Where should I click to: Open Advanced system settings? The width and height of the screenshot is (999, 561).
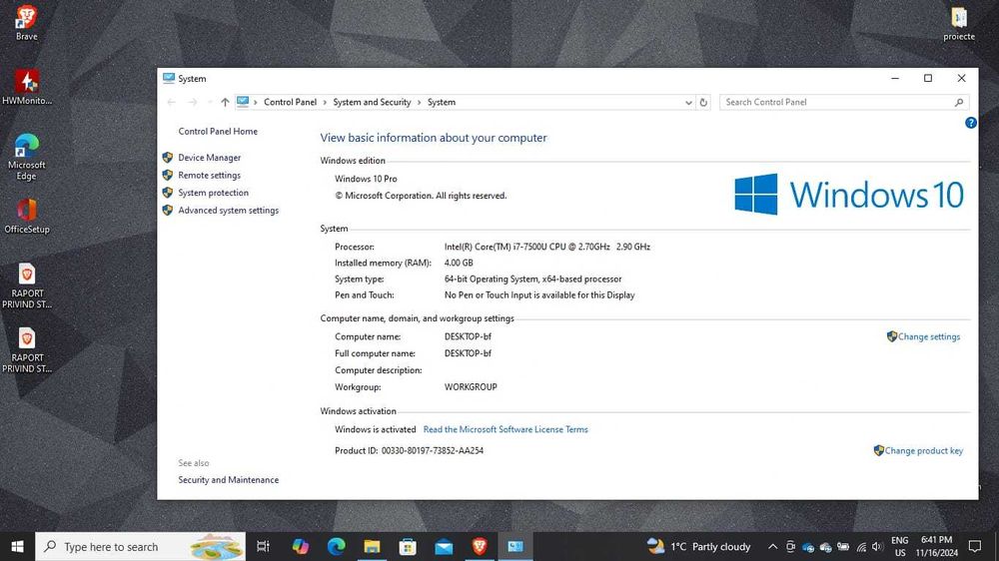[228, 211]
